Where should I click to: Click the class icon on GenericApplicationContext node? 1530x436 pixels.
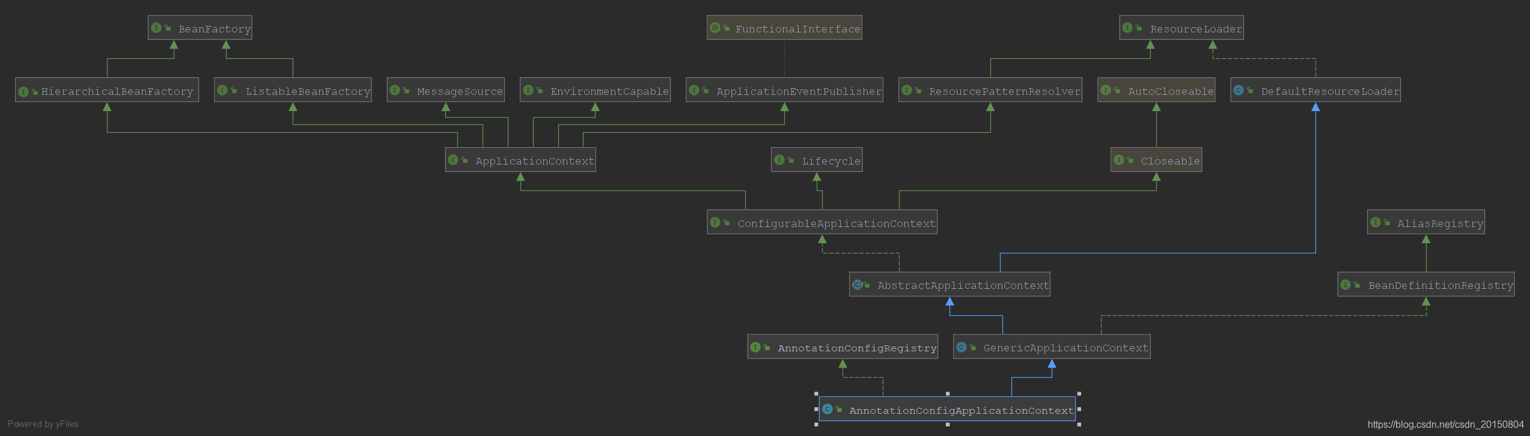tap(962, 347)
